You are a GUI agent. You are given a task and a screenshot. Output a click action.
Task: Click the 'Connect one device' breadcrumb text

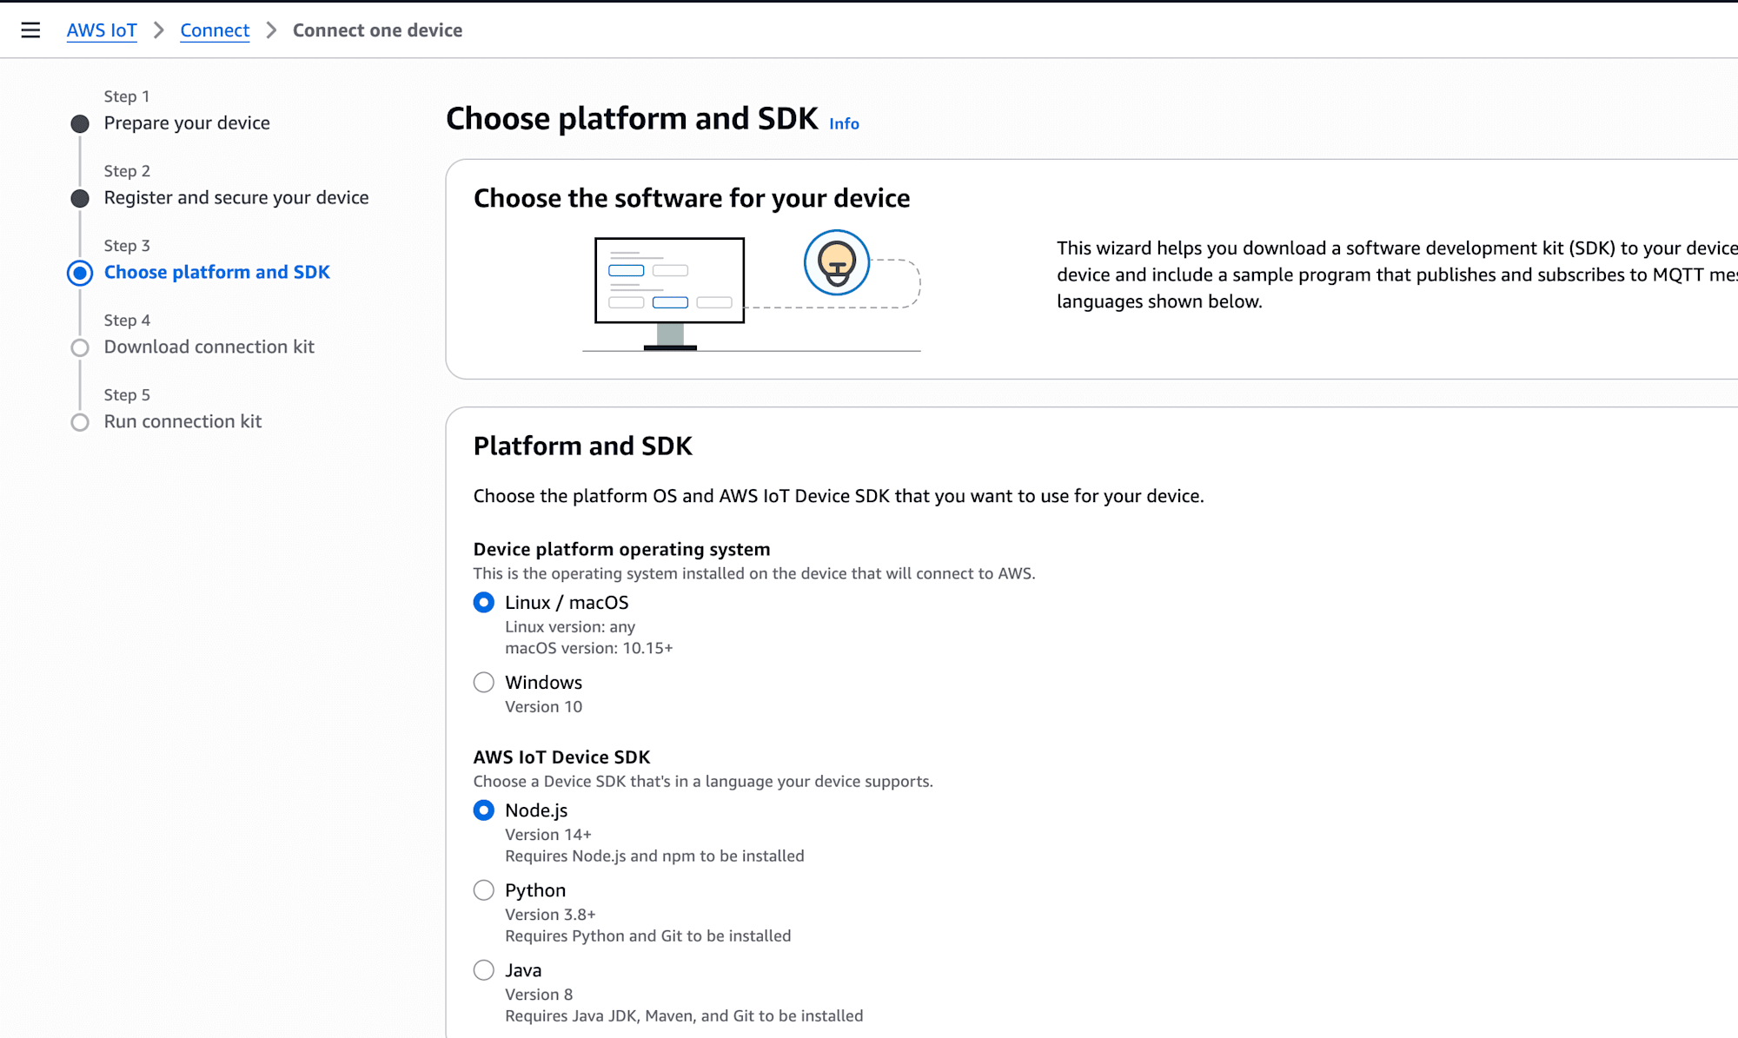(x=377, y=30)
